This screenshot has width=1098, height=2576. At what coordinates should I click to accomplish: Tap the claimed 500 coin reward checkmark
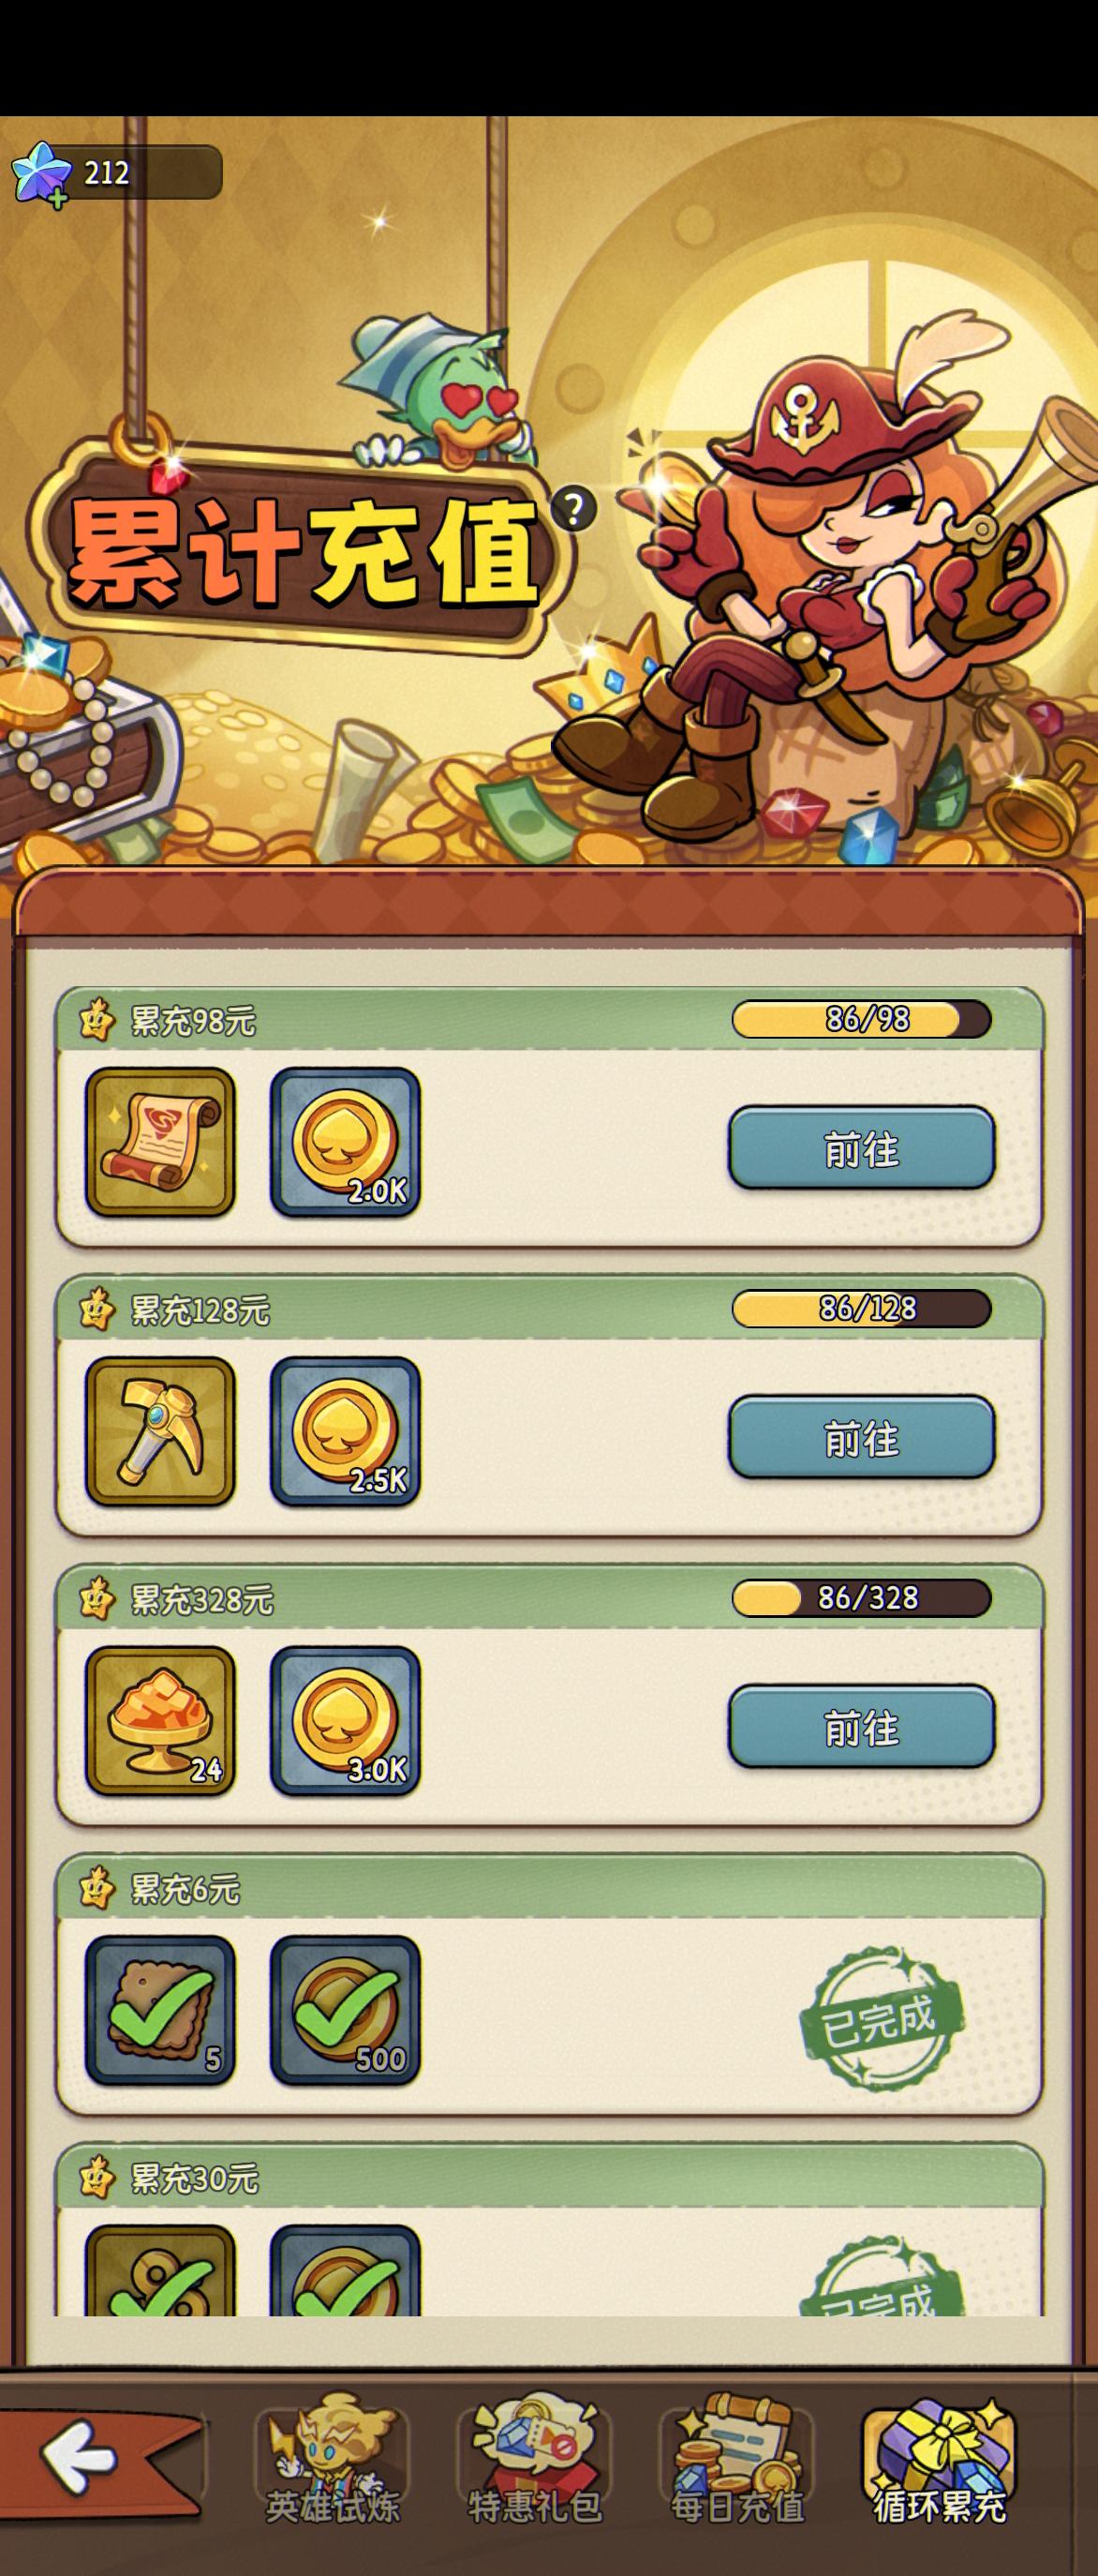coord(345,2010)
